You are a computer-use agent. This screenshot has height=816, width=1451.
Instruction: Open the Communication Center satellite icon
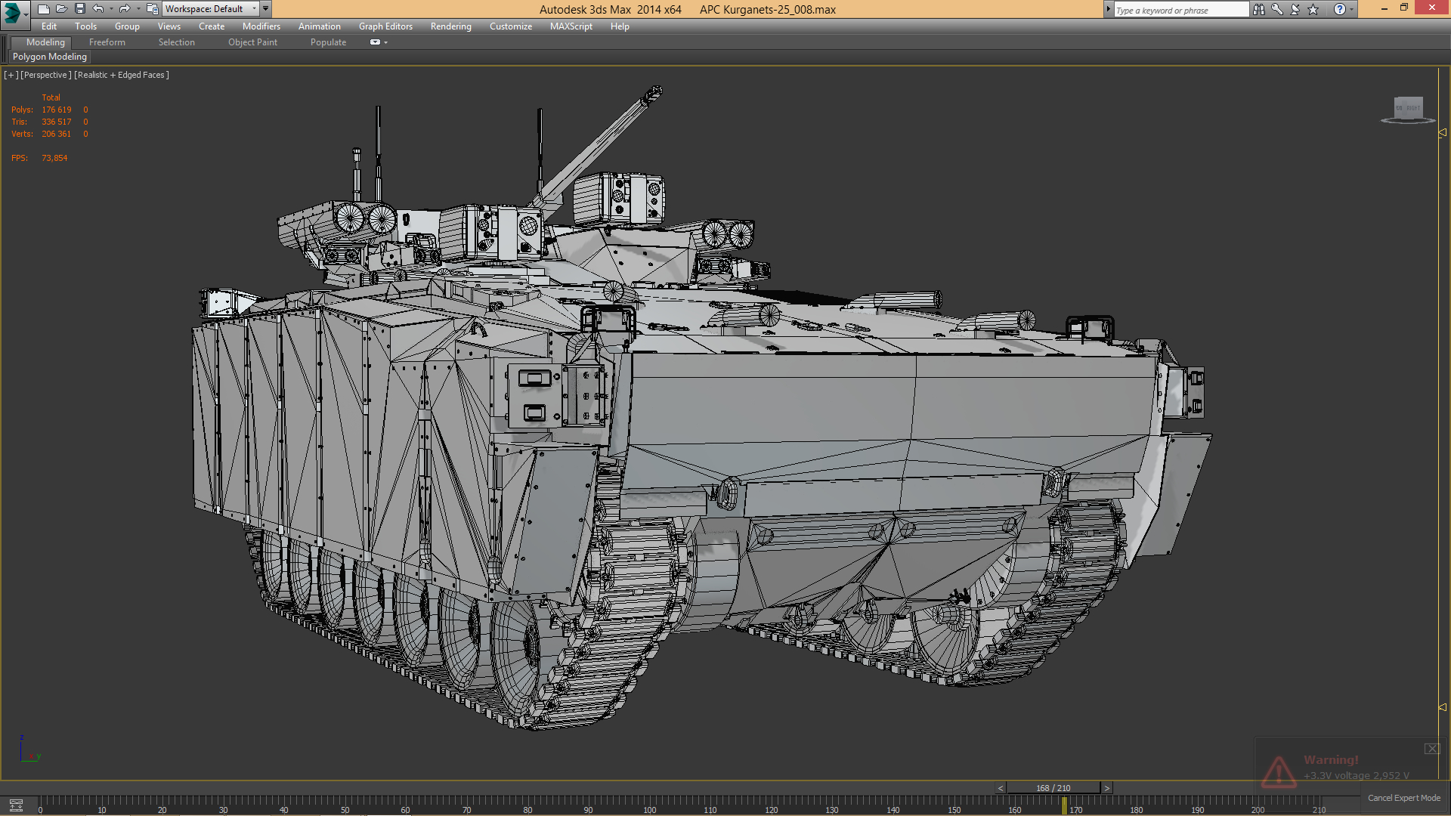pos(1295,9)
